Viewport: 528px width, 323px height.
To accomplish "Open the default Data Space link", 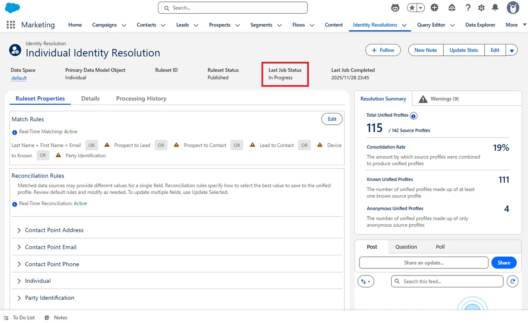I will [19, 78].
